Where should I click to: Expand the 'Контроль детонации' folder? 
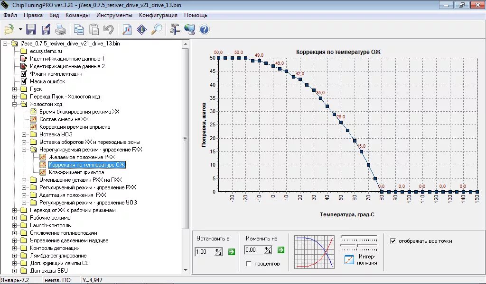15,248
